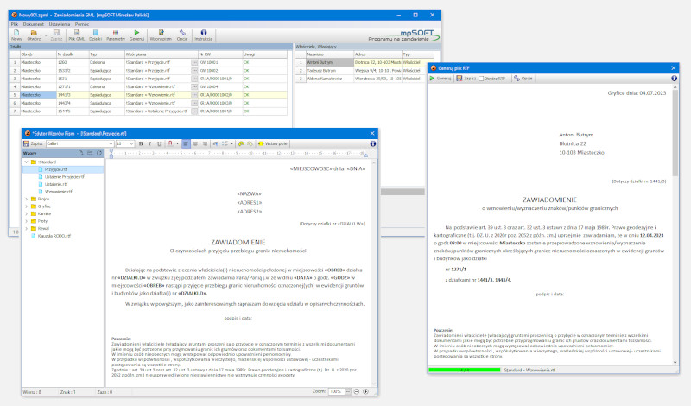The image size is (691, 406).
Task: Click the Nr działki column header
Action: [x=73, y=54]
